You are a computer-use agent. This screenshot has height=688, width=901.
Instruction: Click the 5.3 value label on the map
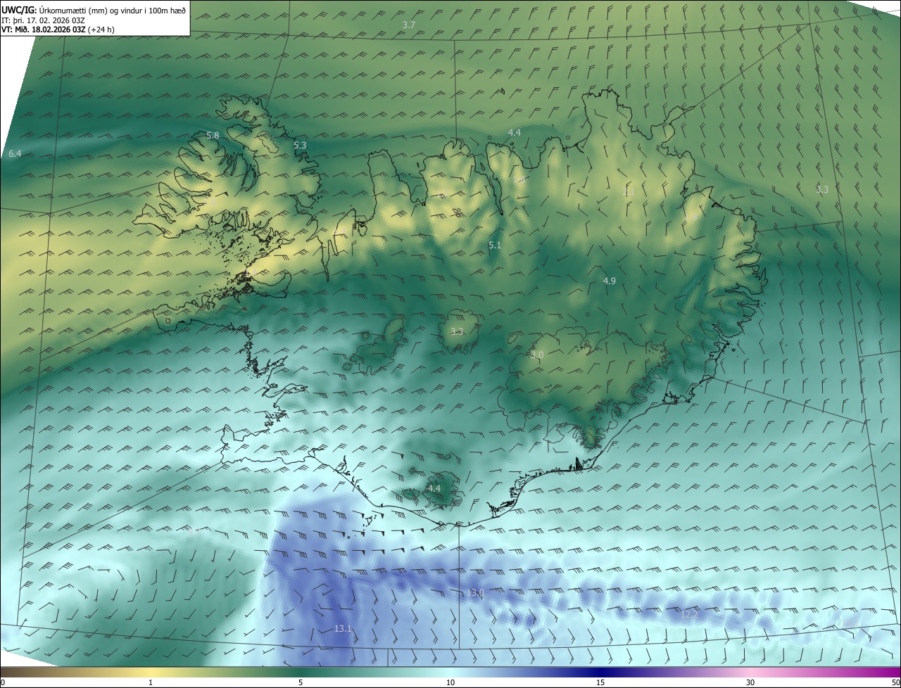pyautogui.click(x=300, y=145)
